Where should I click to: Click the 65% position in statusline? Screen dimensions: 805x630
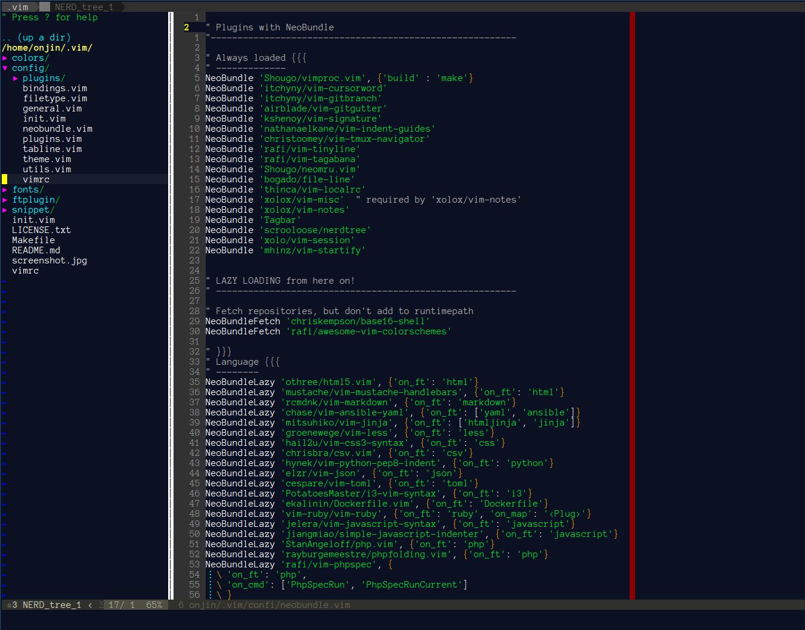pyautogui.click(x=154, y=605)
